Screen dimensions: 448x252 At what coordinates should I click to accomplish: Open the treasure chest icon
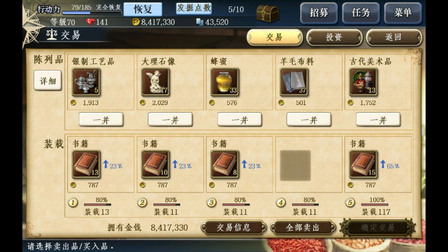click(x=267, y=13)
